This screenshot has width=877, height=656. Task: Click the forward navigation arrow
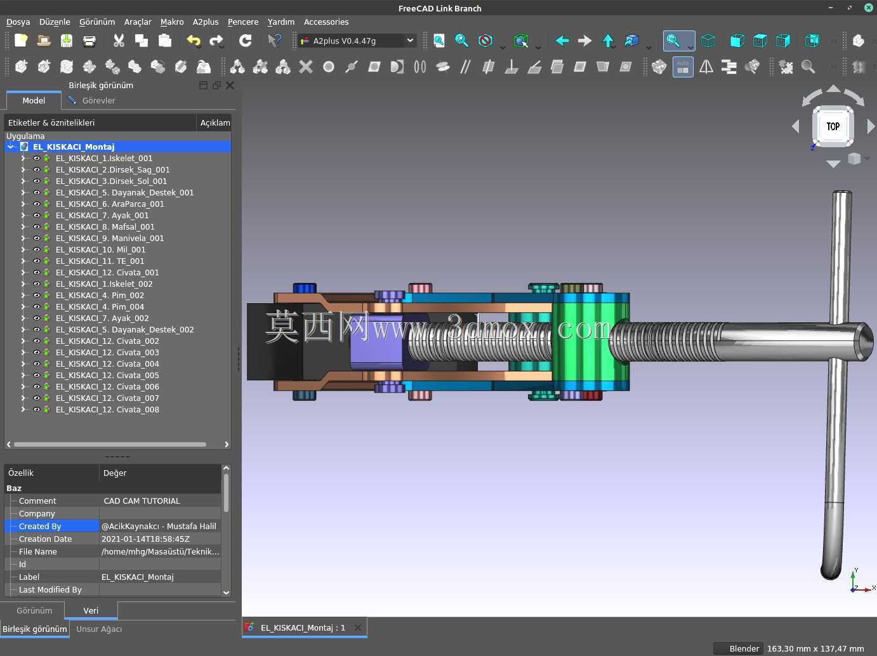click(585, 41)
